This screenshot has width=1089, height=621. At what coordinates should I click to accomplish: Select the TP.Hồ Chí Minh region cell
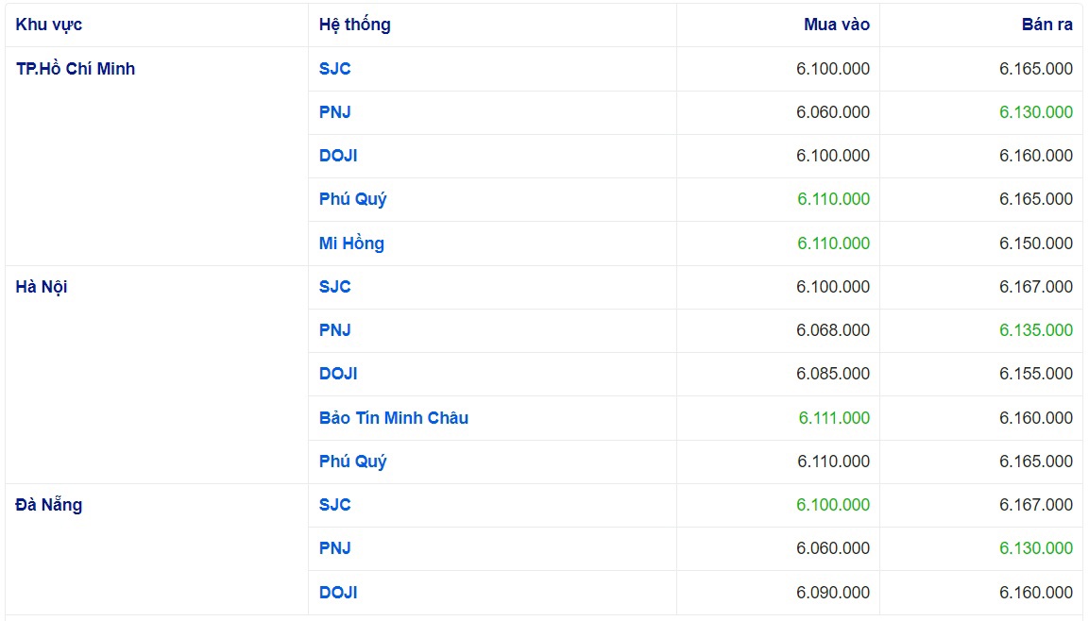pyautogui.click(x=76, y=69)
